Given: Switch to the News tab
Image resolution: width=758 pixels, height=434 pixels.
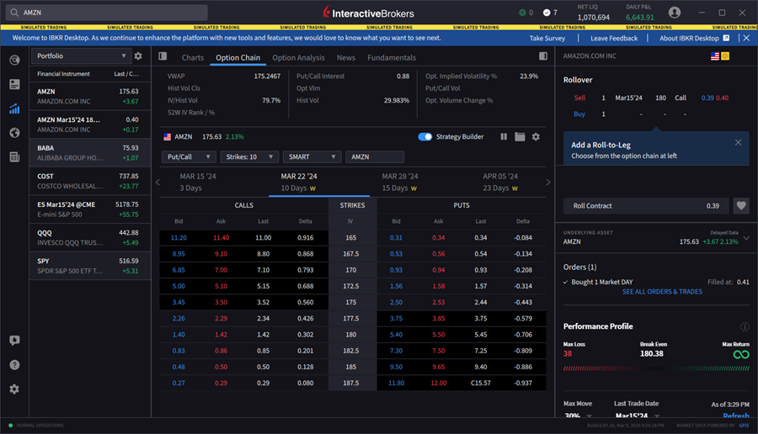Looking at the screenshot, I should coord(345,57).
